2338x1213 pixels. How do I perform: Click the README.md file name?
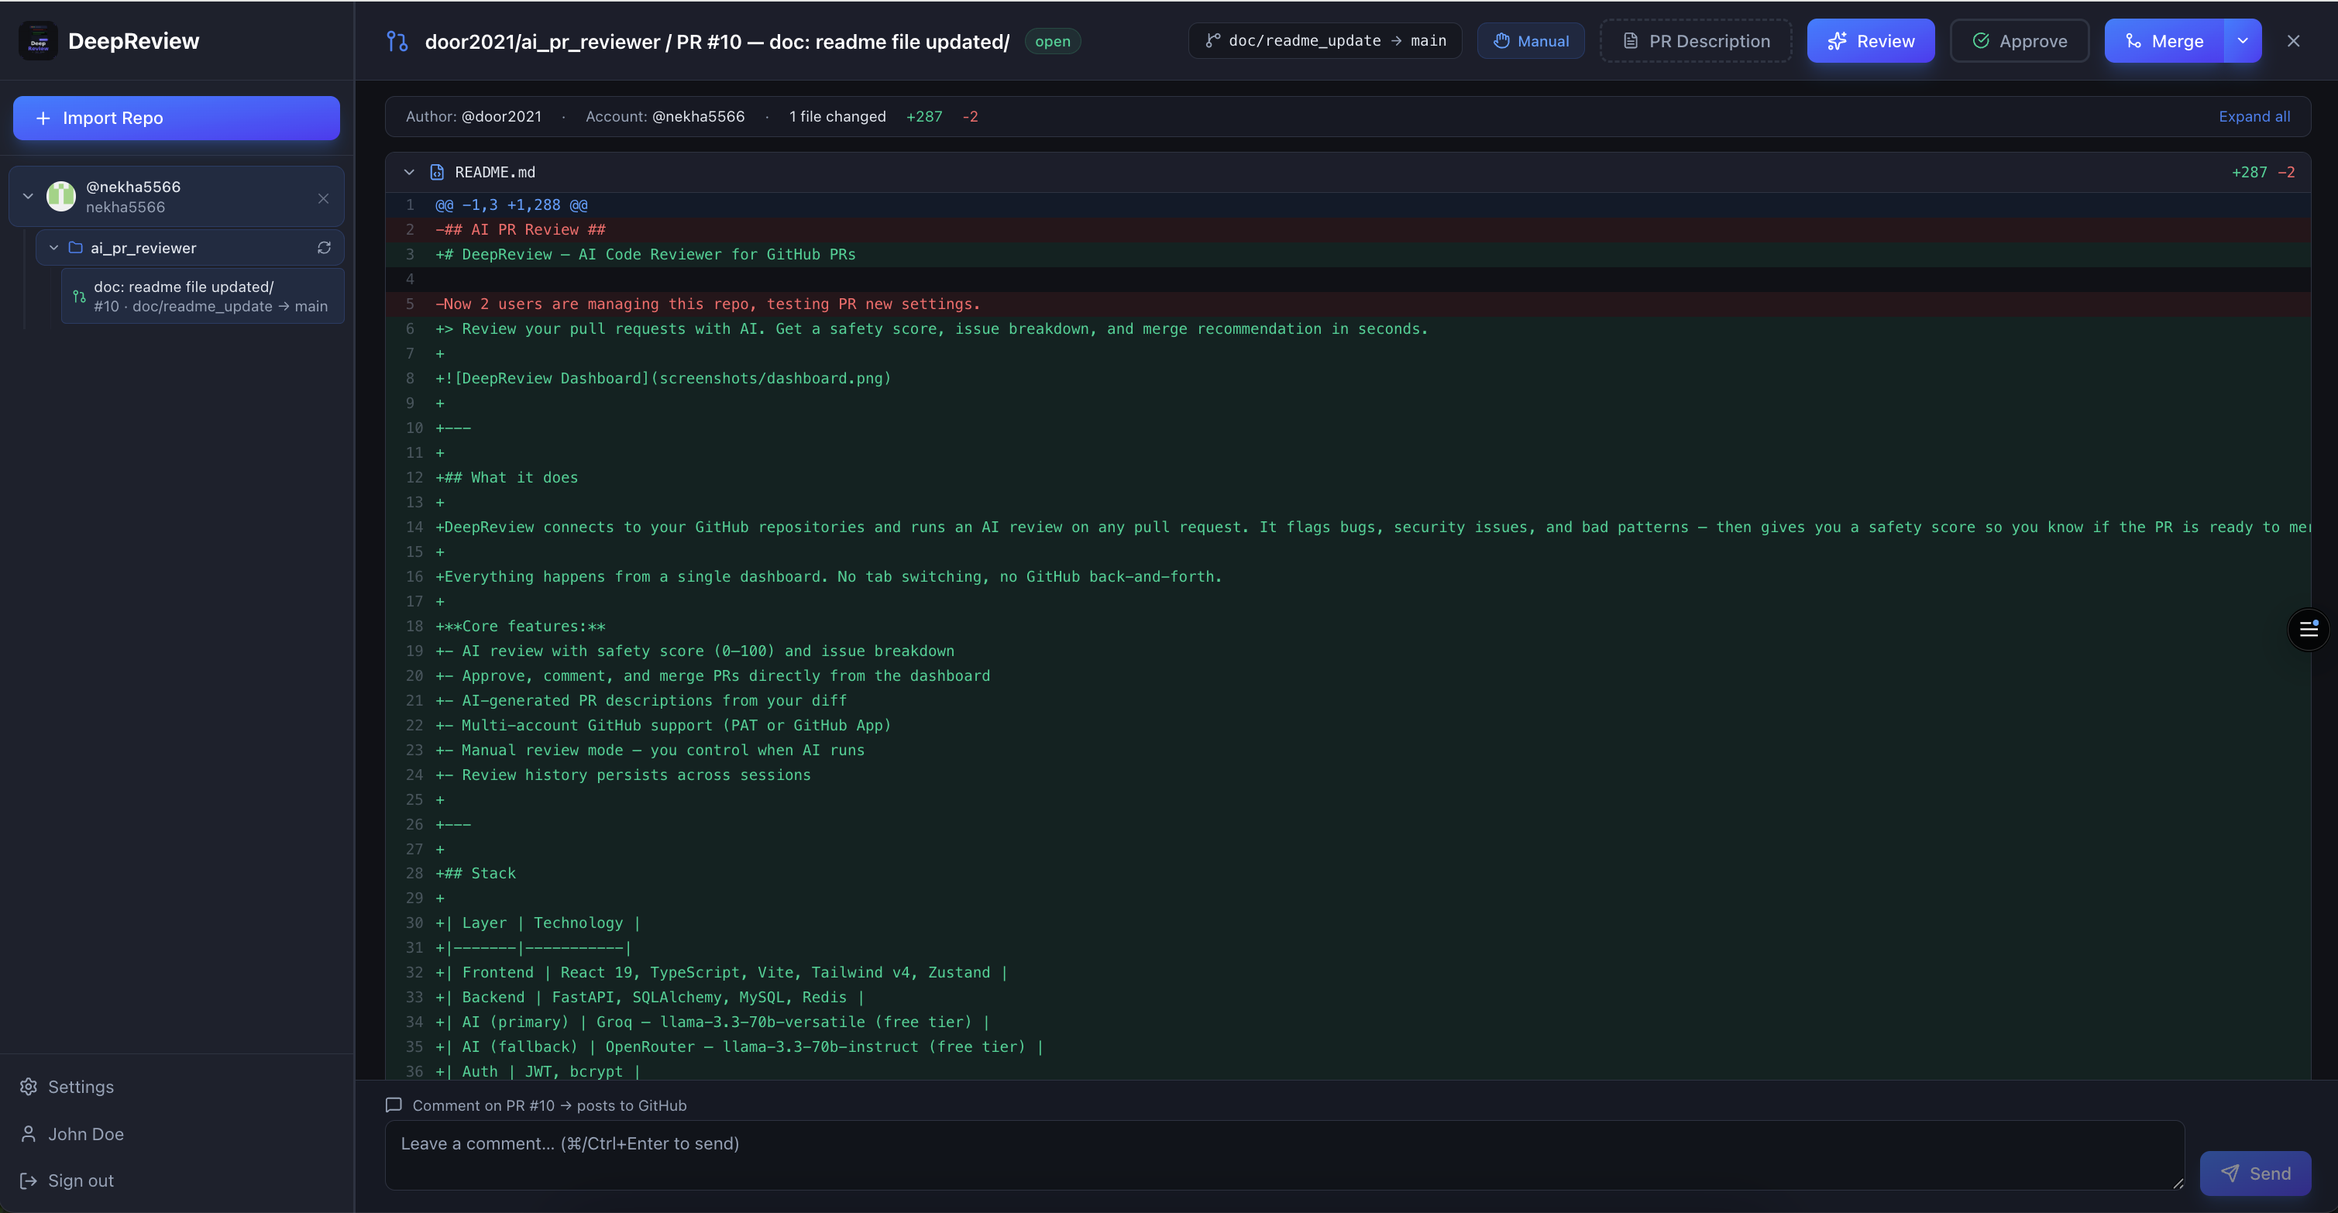[495, 173]
